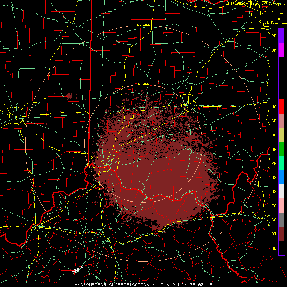Viewport: 287px width, 287px height.
Task: Select the 'BD' legend label text
Action: (x=274, y=135)
